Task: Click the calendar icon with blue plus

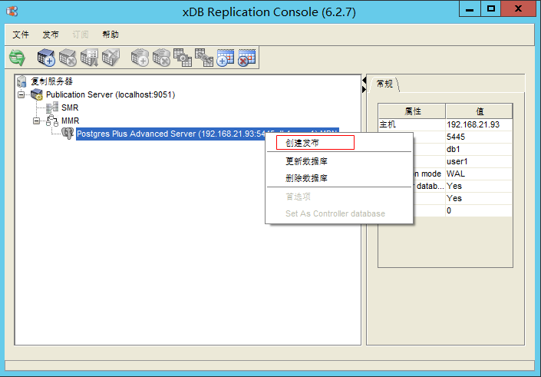Action: click(x=226, y=58)
